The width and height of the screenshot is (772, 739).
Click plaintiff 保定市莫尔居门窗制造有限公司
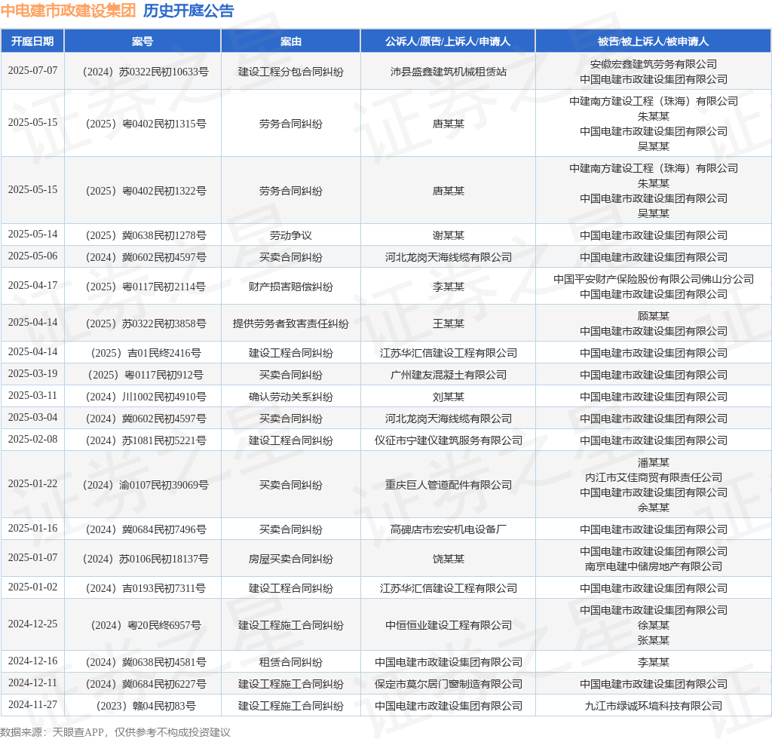click(448, 684)
